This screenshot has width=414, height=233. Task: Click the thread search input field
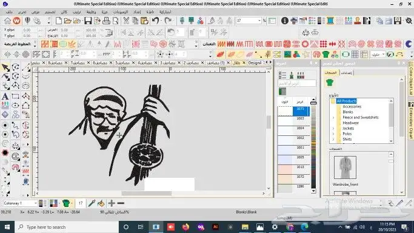297,84
